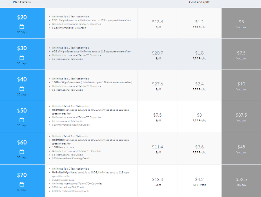Select the $70 plan price tile
The image size is (261, 197).
pos(22,181)
